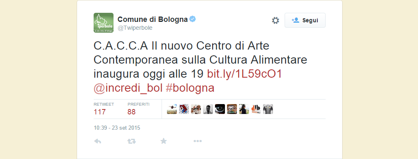Open Comune di Bologna profile avatar
Image resolution: width=418 pixels, height=159 pixels.
coord(104,23)
